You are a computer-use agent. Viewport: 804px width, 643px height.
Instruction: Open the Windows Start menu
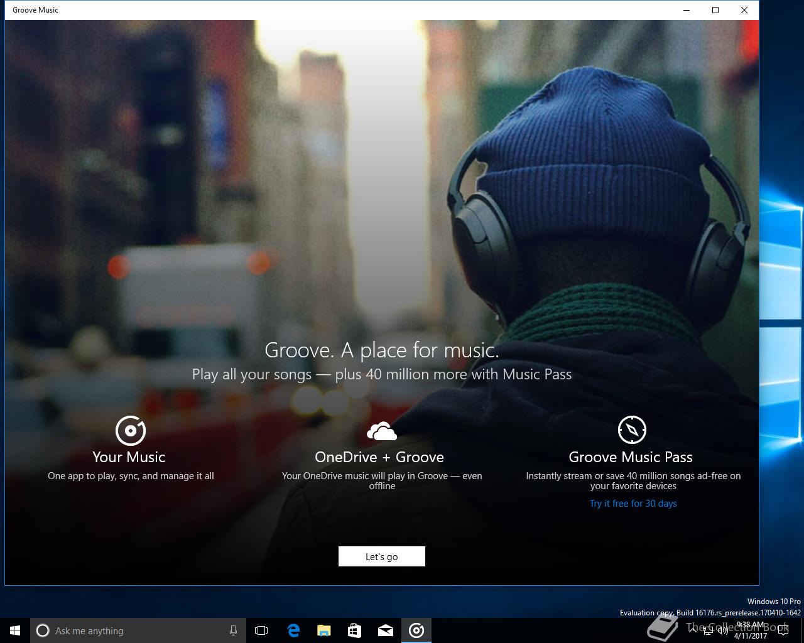click(x=15, y=630)
